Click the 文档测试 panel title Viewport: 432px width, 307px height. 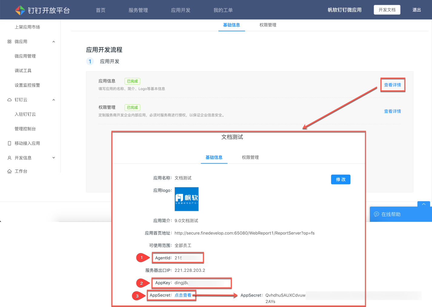click(232, 137)
